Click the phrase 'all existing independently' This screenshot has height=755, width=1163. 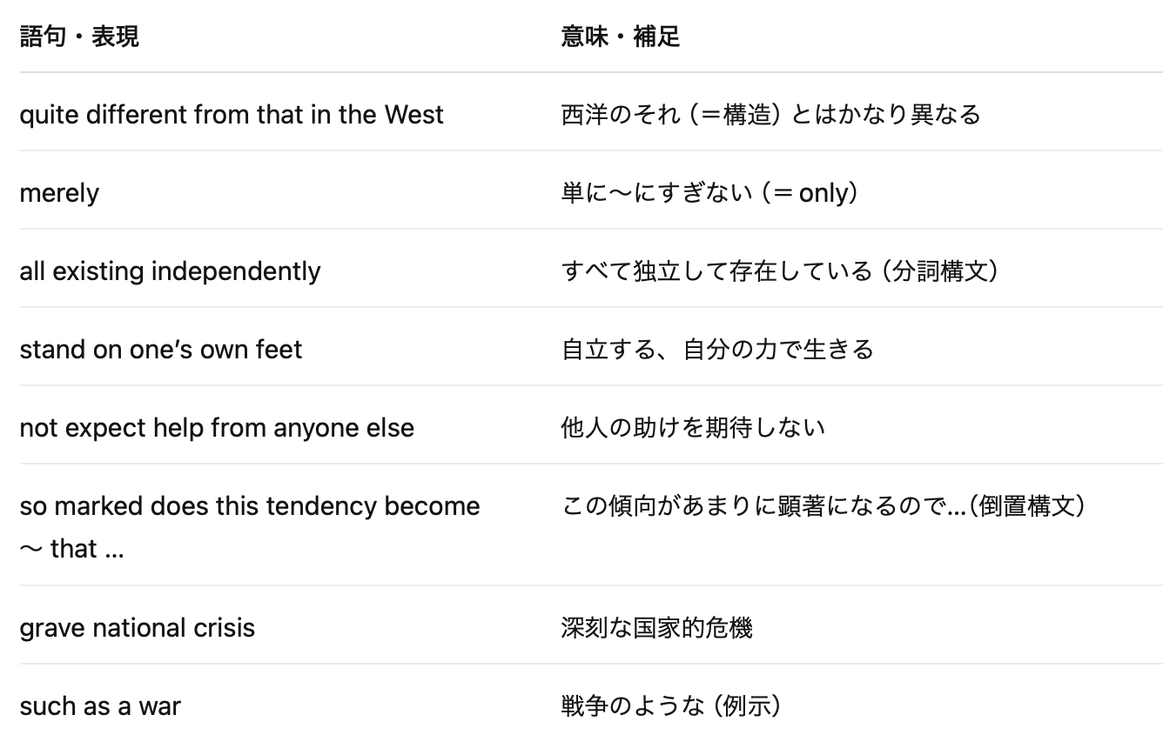point(170,271)
